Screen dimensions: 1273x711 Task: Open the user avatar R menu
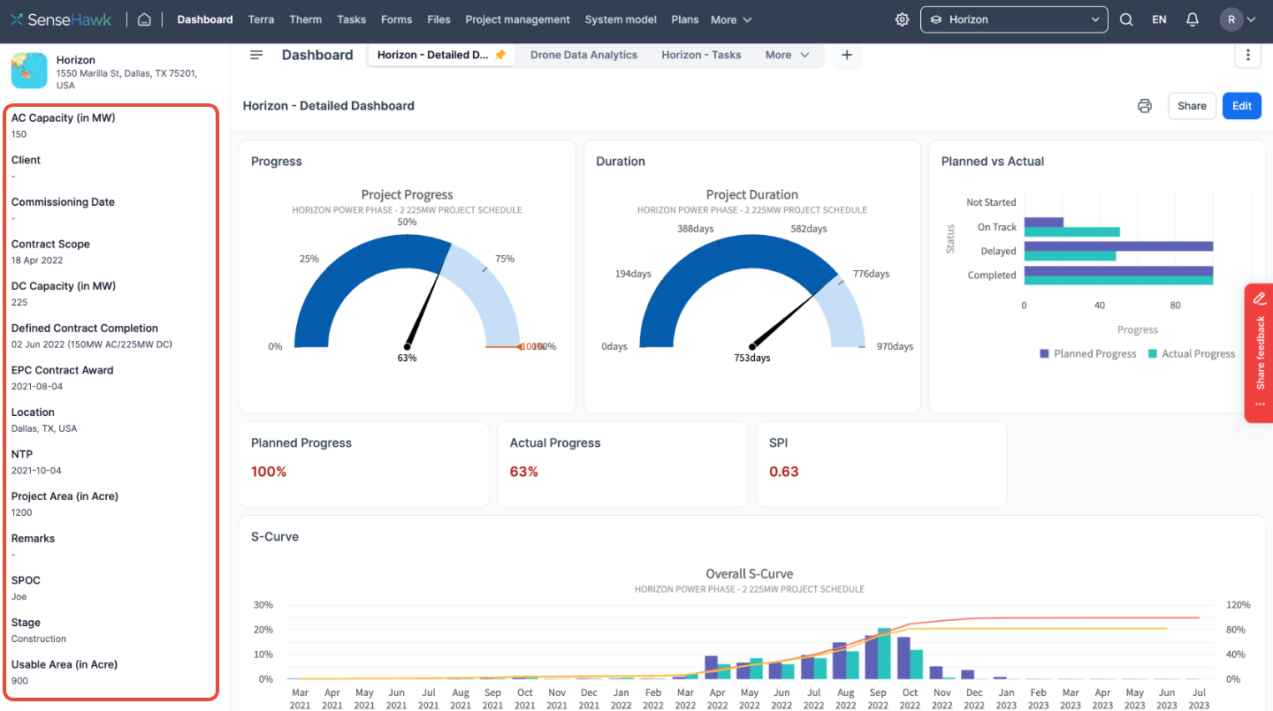pos(1239,19)
